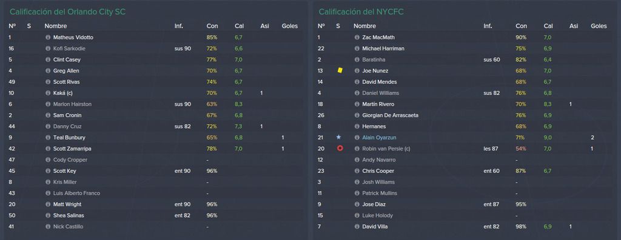Click the star icon on Alain Oyarzun's row
The height and width of the screenshot is (240, 621).
point(338,137)
